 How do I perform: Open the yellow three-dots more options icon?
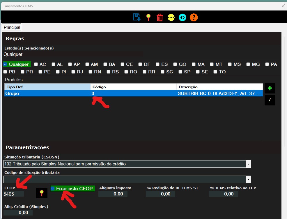coord(171,17)
